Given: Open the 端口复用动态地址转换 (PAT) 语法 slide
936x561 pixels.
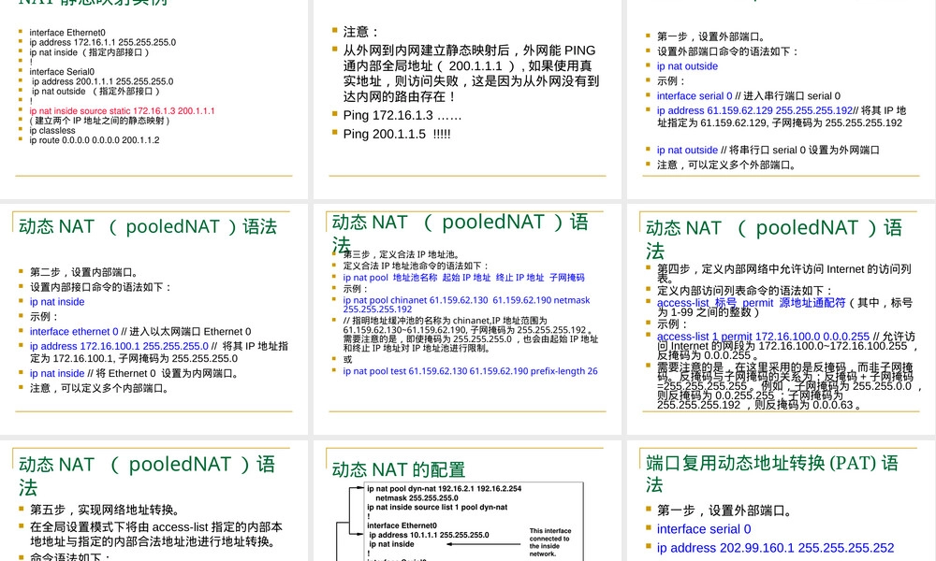Looking at the screenshot, I should [x=782, y=500].
